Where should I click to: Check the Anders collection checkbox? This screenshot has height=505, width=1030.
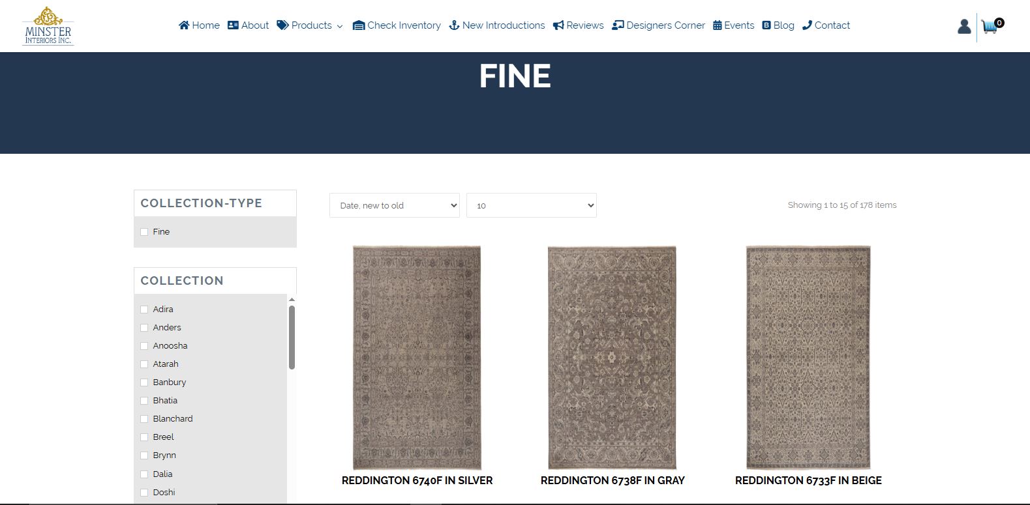(144, 328)
